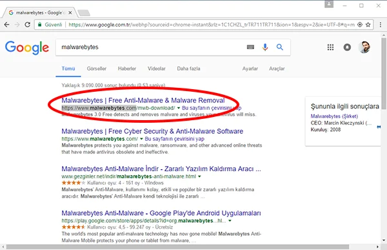Close the malwarebytes Google tab
387x250 pixels.
click(70, 13)
